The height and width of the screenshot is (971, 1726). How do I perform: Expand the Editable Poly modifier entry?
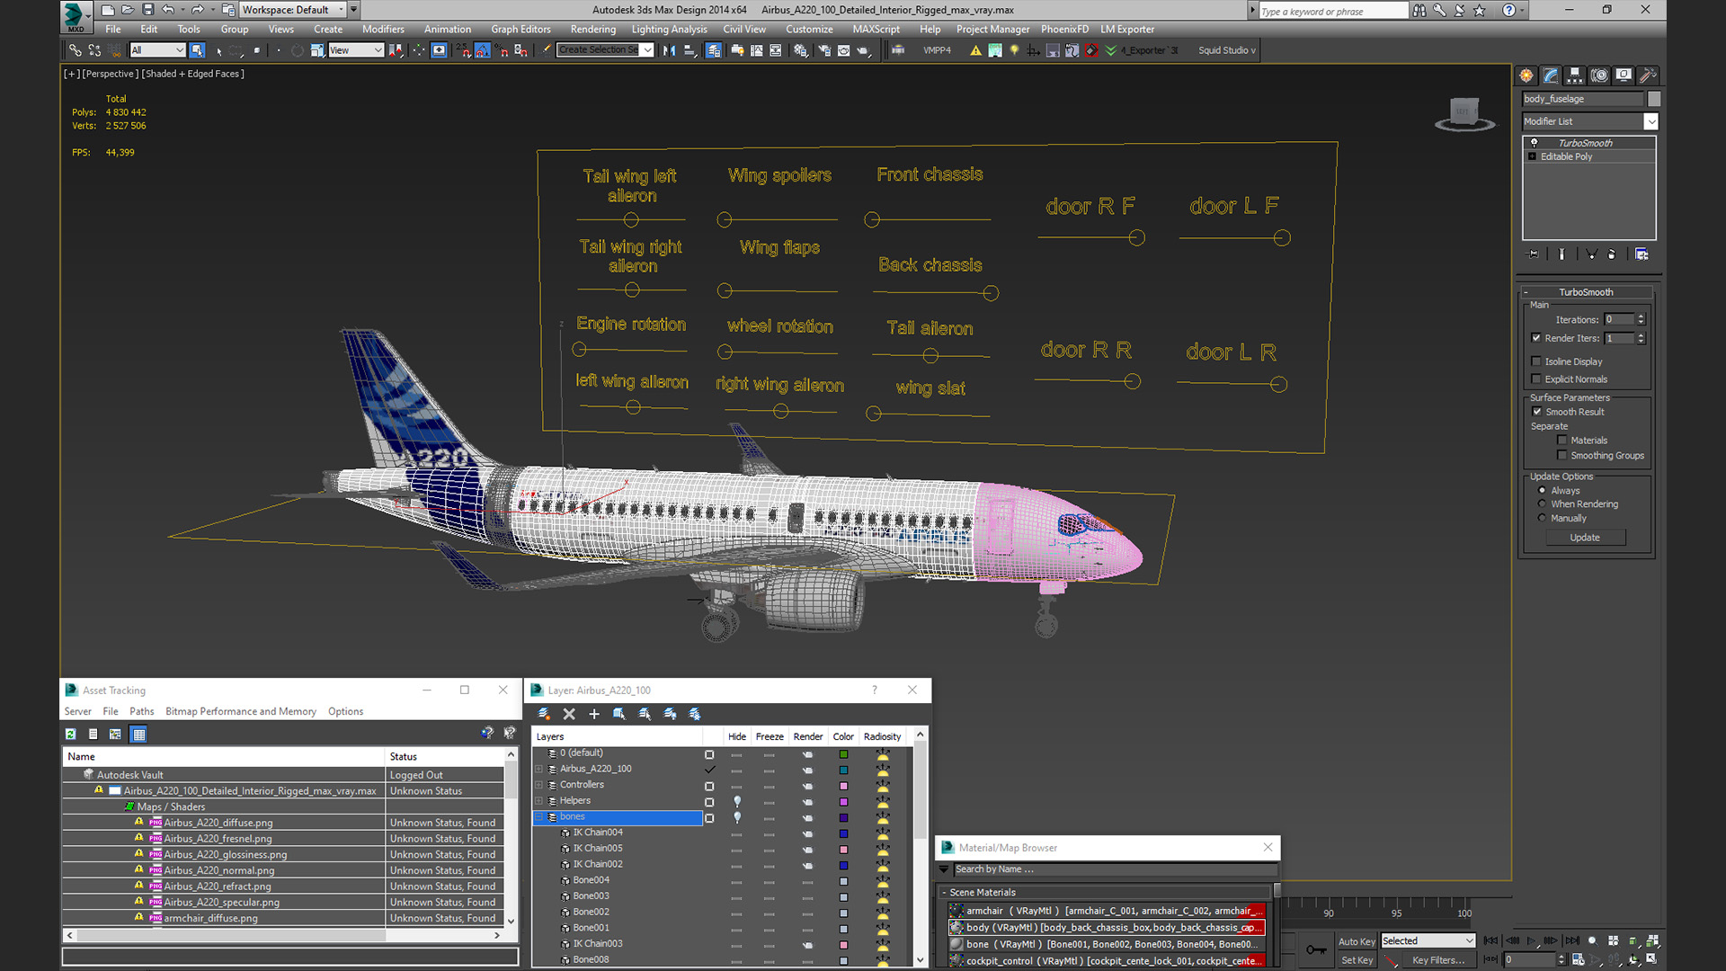click(x=1533, y=156)
